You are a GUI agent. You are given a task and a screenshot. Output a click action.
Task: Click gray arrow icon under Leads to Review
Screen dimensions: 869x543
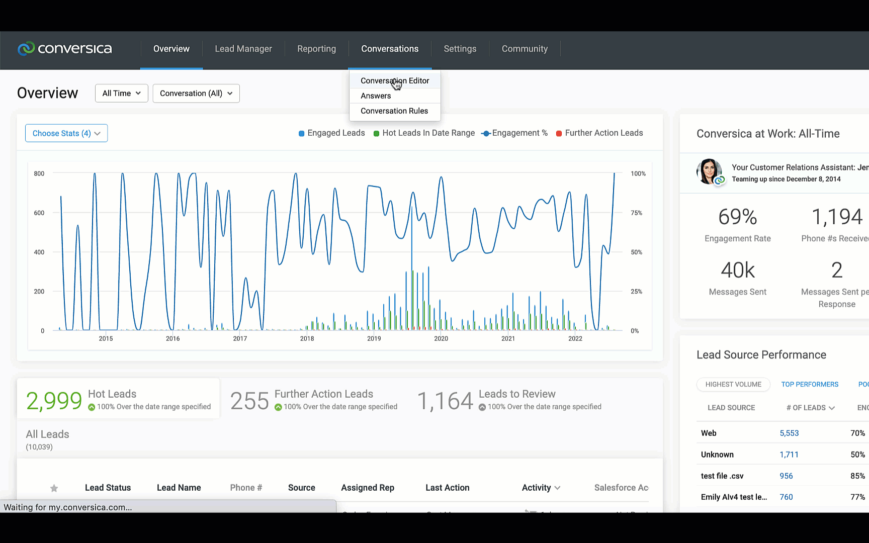482,407
